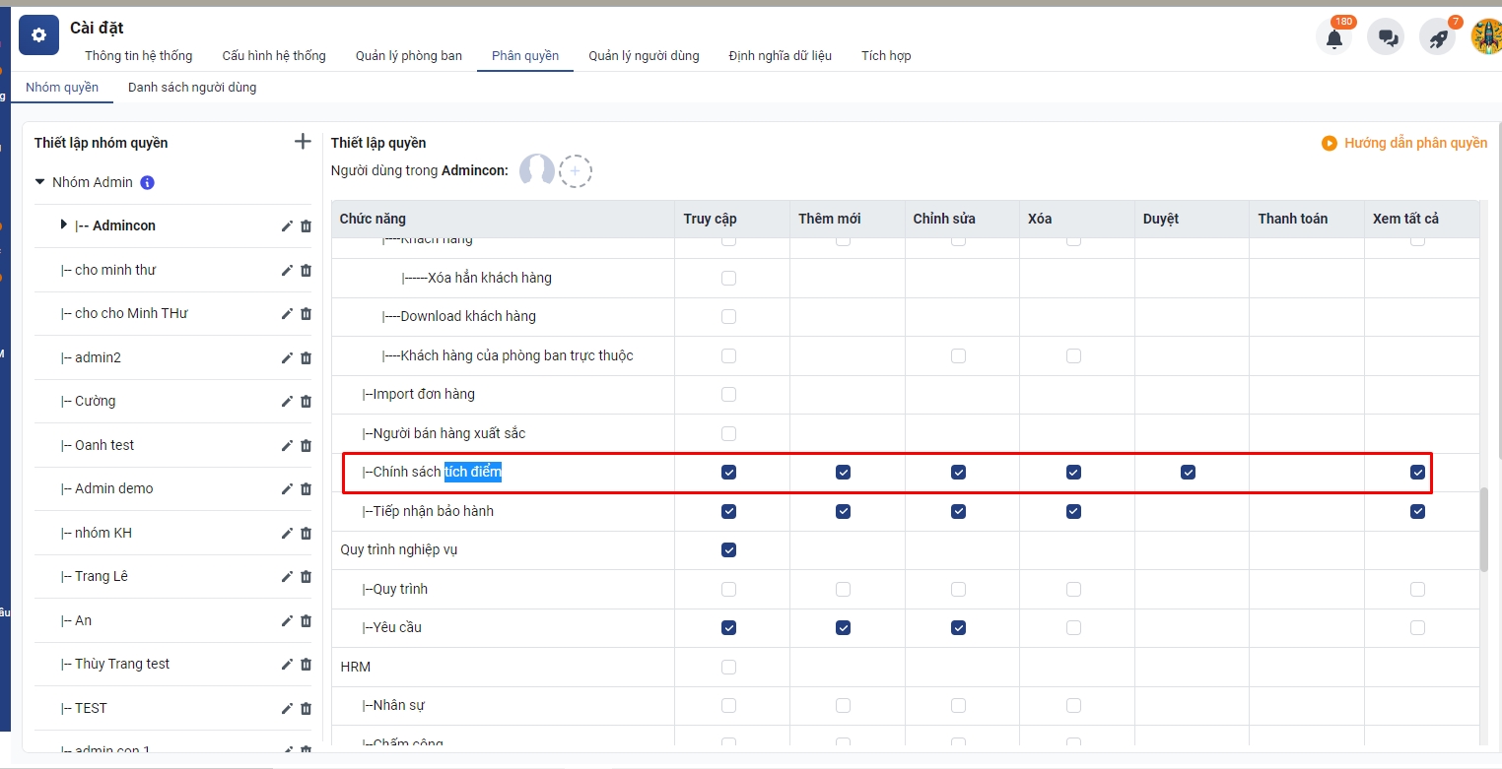This screenshot has height=769, width=1502.
Task: Click the plus icon to add permission group
Action: [x=303, y=142]
